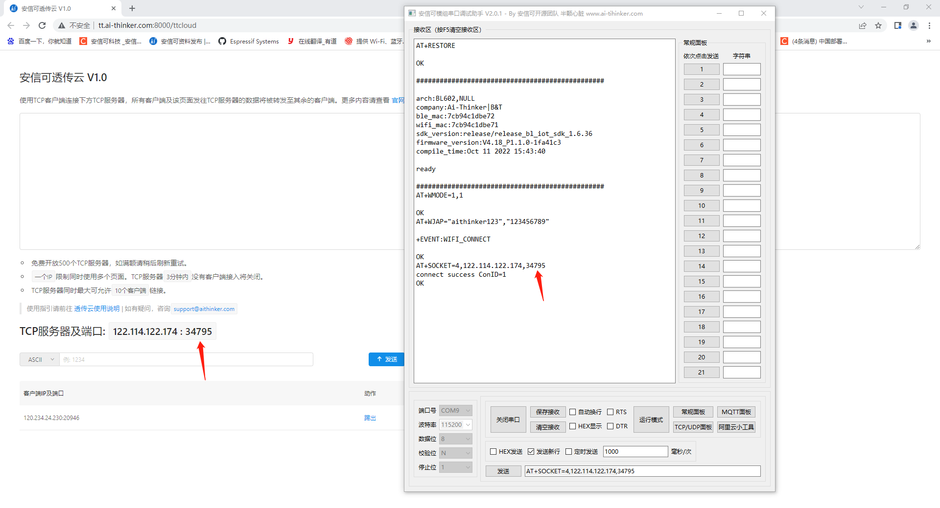940x508 pixels.
Task: Click quick-send button 1
Action: tap(702, 69)
